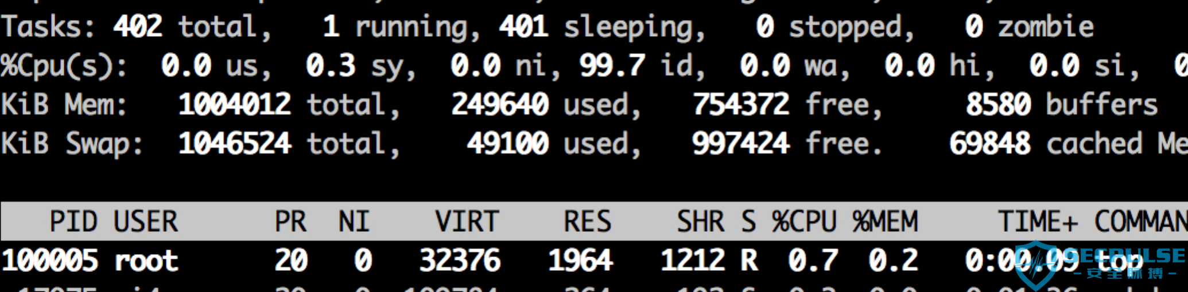Click the '0.2' %MEM value
This screenshot has height=292, width=1188.
893,261
